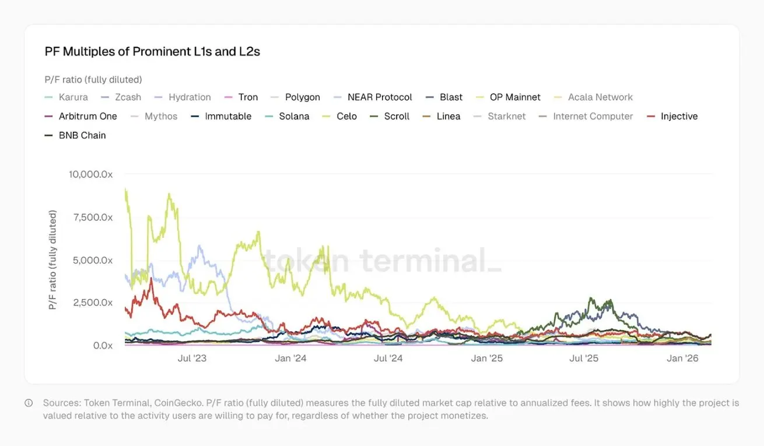The height and width of the screenshot is (446, 764).
Task: Click the Hydration legend color marker
Action: pos(159,97)
